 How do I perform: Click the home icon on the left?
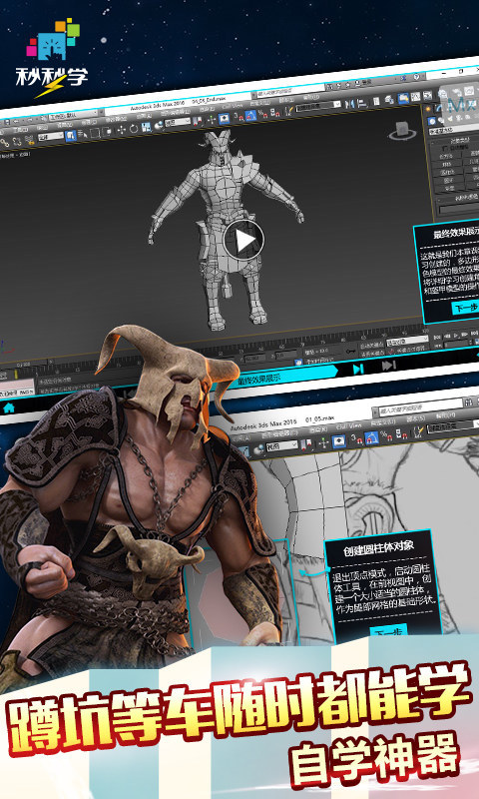9,408
